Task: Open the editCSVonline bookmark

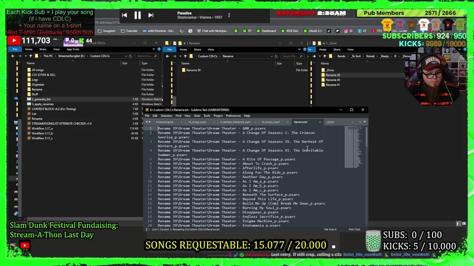Action: pyautogui.click(x=158, y=31)
